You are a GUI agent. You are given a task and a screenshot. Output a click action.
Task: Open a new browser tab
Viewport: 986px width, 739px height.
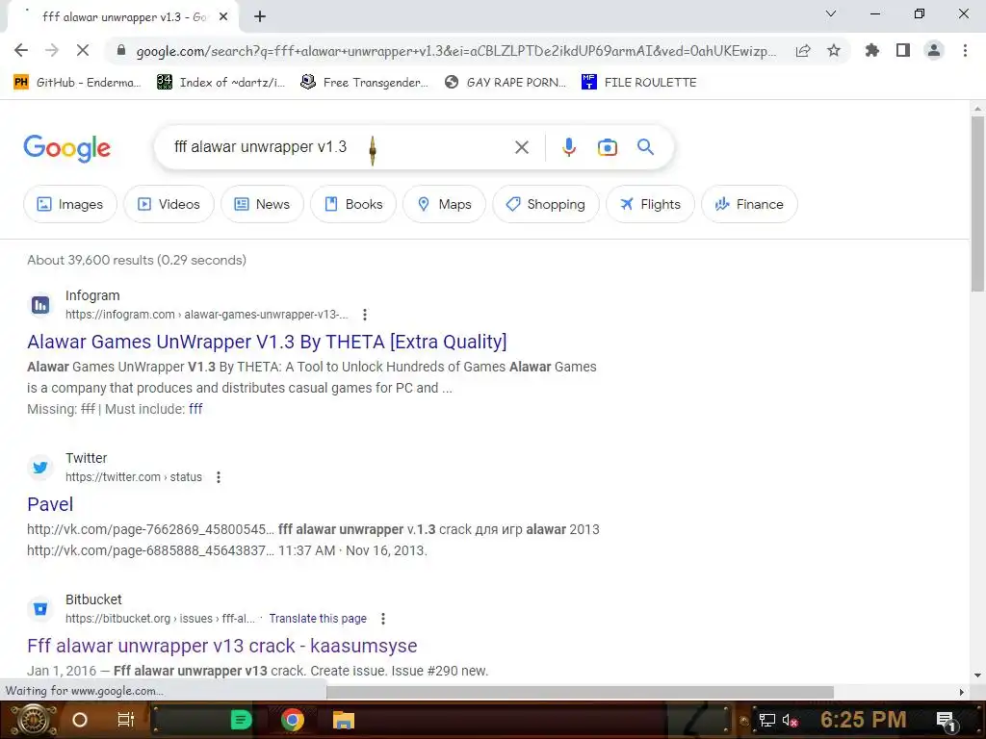[260, 17]
